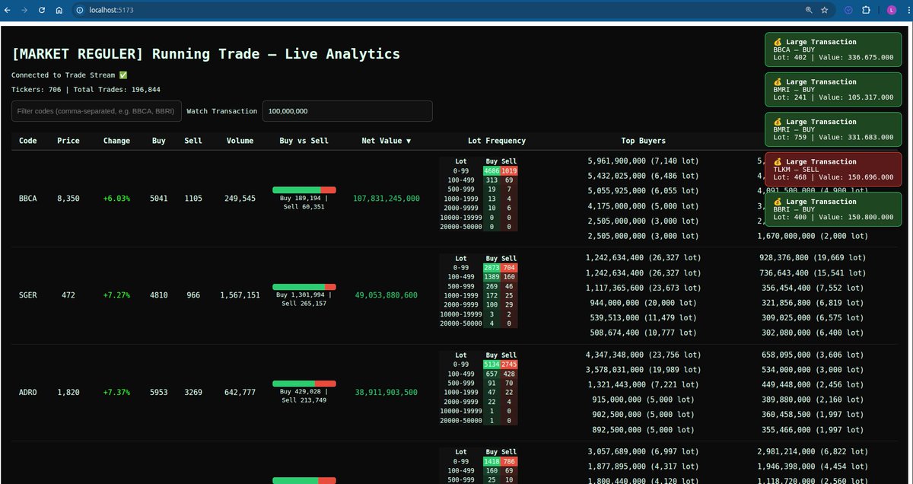Click SGER volume 1,567,151
This screenshot has height=484, width=913.
tap(240, 295)
